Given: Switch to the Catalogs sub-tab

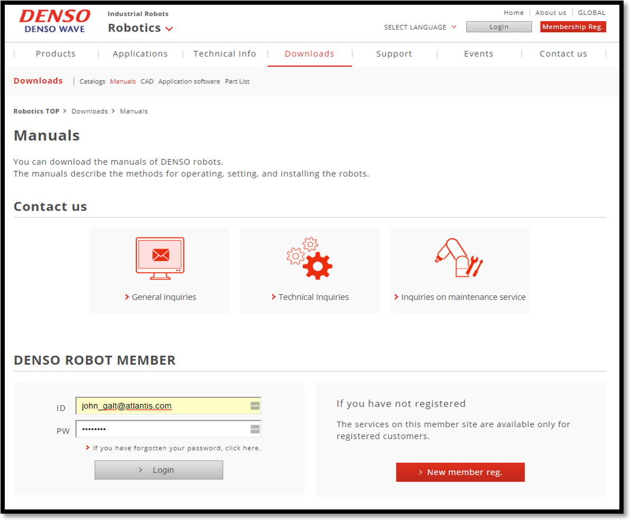Looking at the screenshot, I should coord(92,81).
